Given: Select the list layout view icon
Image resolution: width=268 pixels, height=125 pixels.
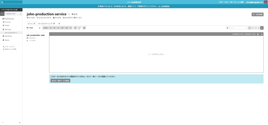Looking at the screenshot, I should 249,28.
